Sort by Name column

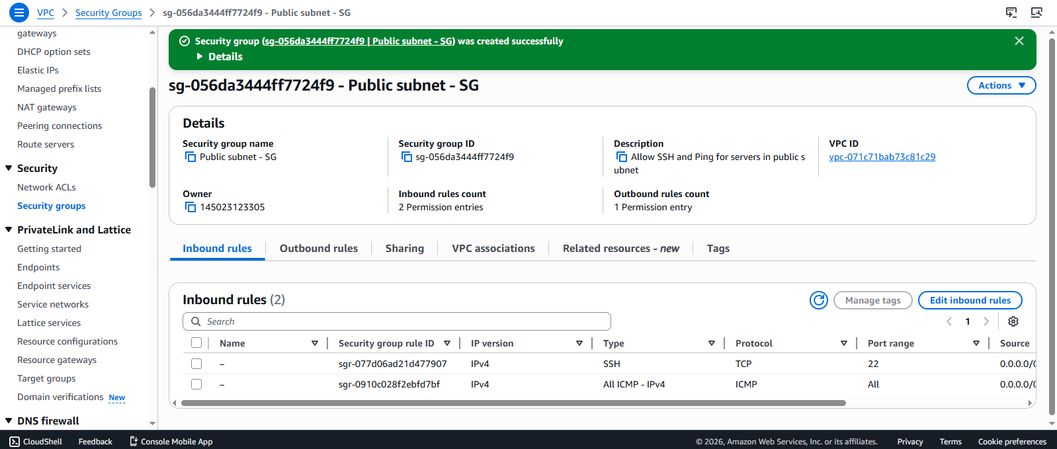pos(315,343)
